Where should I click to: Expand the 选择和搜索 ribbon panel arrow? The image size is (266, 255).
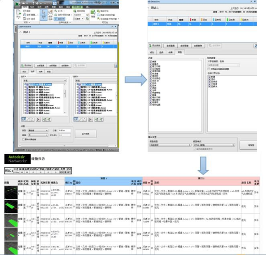[70, 22]
